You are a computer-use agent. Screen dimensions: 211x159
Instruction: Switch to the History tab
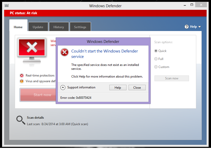point(59,27)
